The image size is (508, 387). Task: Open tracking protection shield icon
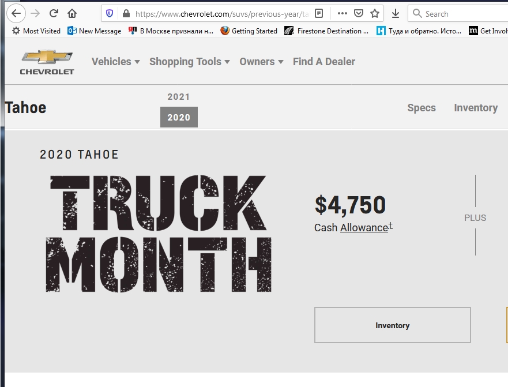[110, 14]
